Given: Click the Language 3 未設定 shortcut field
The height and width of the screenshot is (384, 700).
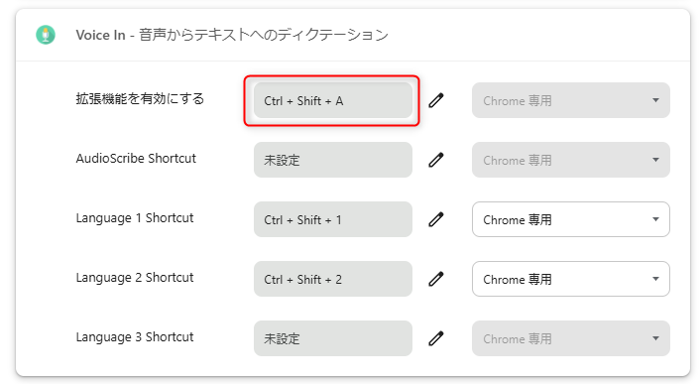Looking at the screenshot, I should pyautogui.click(x=332, y=338).
